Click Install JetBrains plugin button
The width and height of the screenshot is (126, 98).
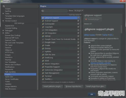point(53,87)
